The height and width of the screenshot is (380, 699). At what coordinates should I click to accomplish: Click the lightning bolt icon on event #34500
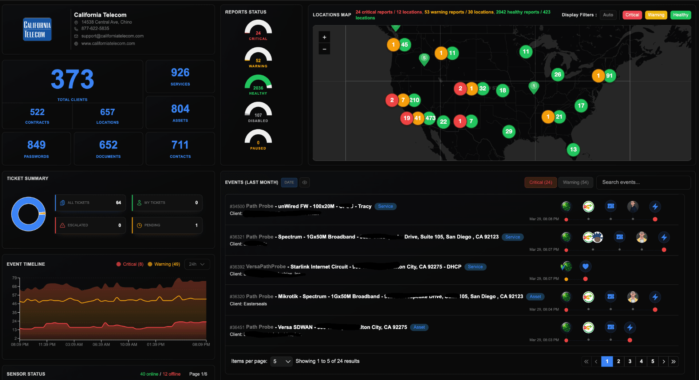pos(655,206)
